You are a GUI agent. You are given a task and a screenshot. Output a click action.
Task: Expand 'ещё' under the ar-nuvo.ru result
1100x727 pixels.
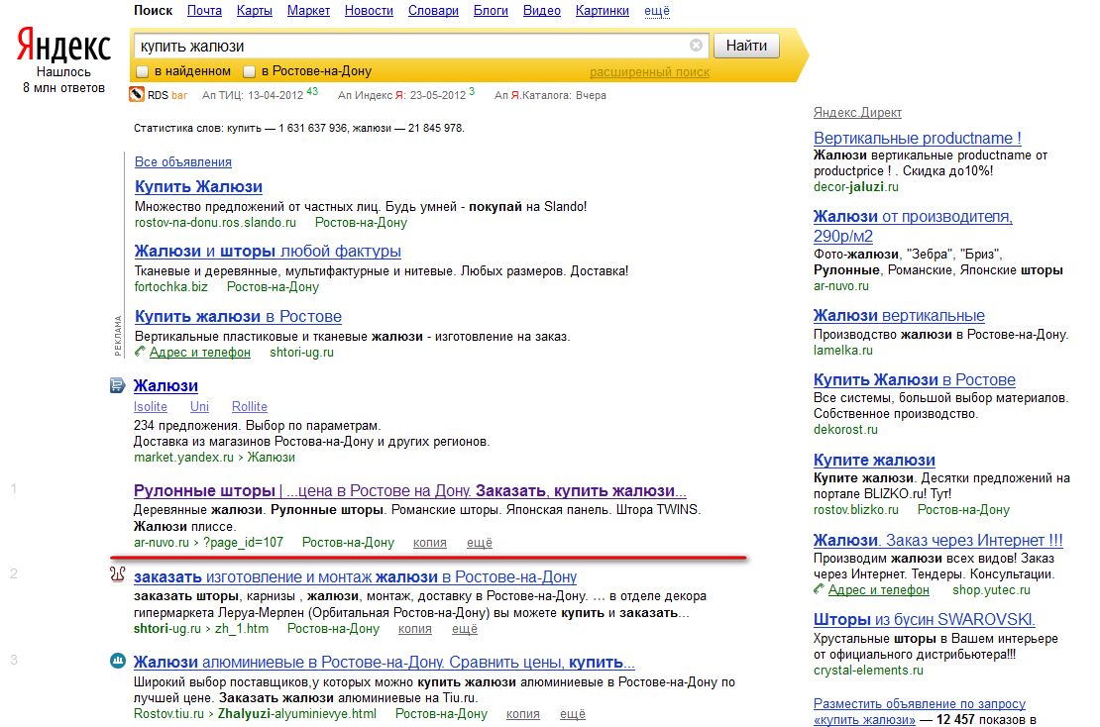pyautogui.click(x=480, y=543)
